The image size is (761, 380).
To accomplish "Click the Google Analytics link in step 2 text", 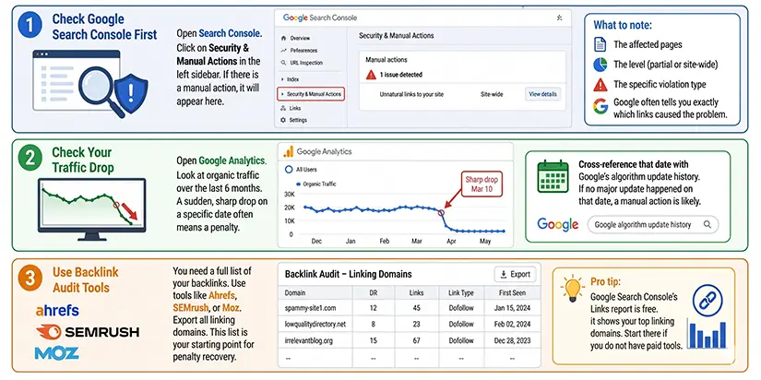I will pyautogui.click(x=232, y=160).
